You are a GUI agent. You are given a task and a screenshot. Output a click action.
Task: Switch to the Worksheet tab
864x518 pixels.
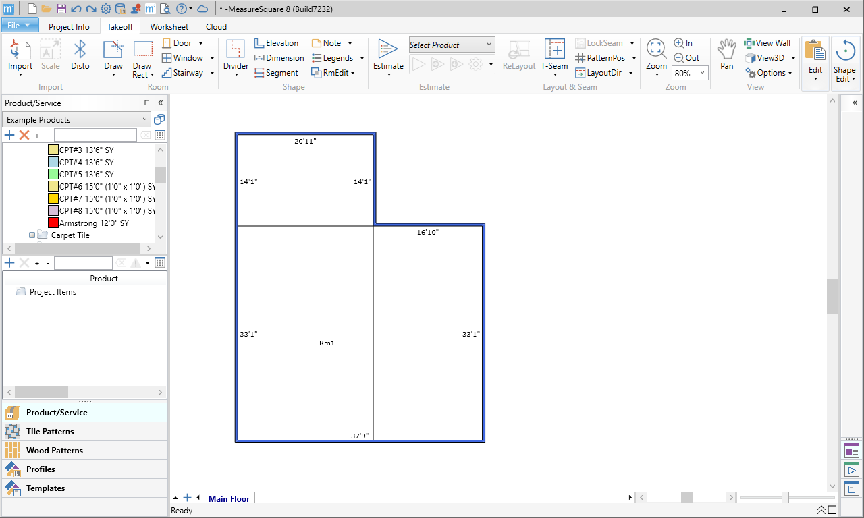tap(169, 27)
